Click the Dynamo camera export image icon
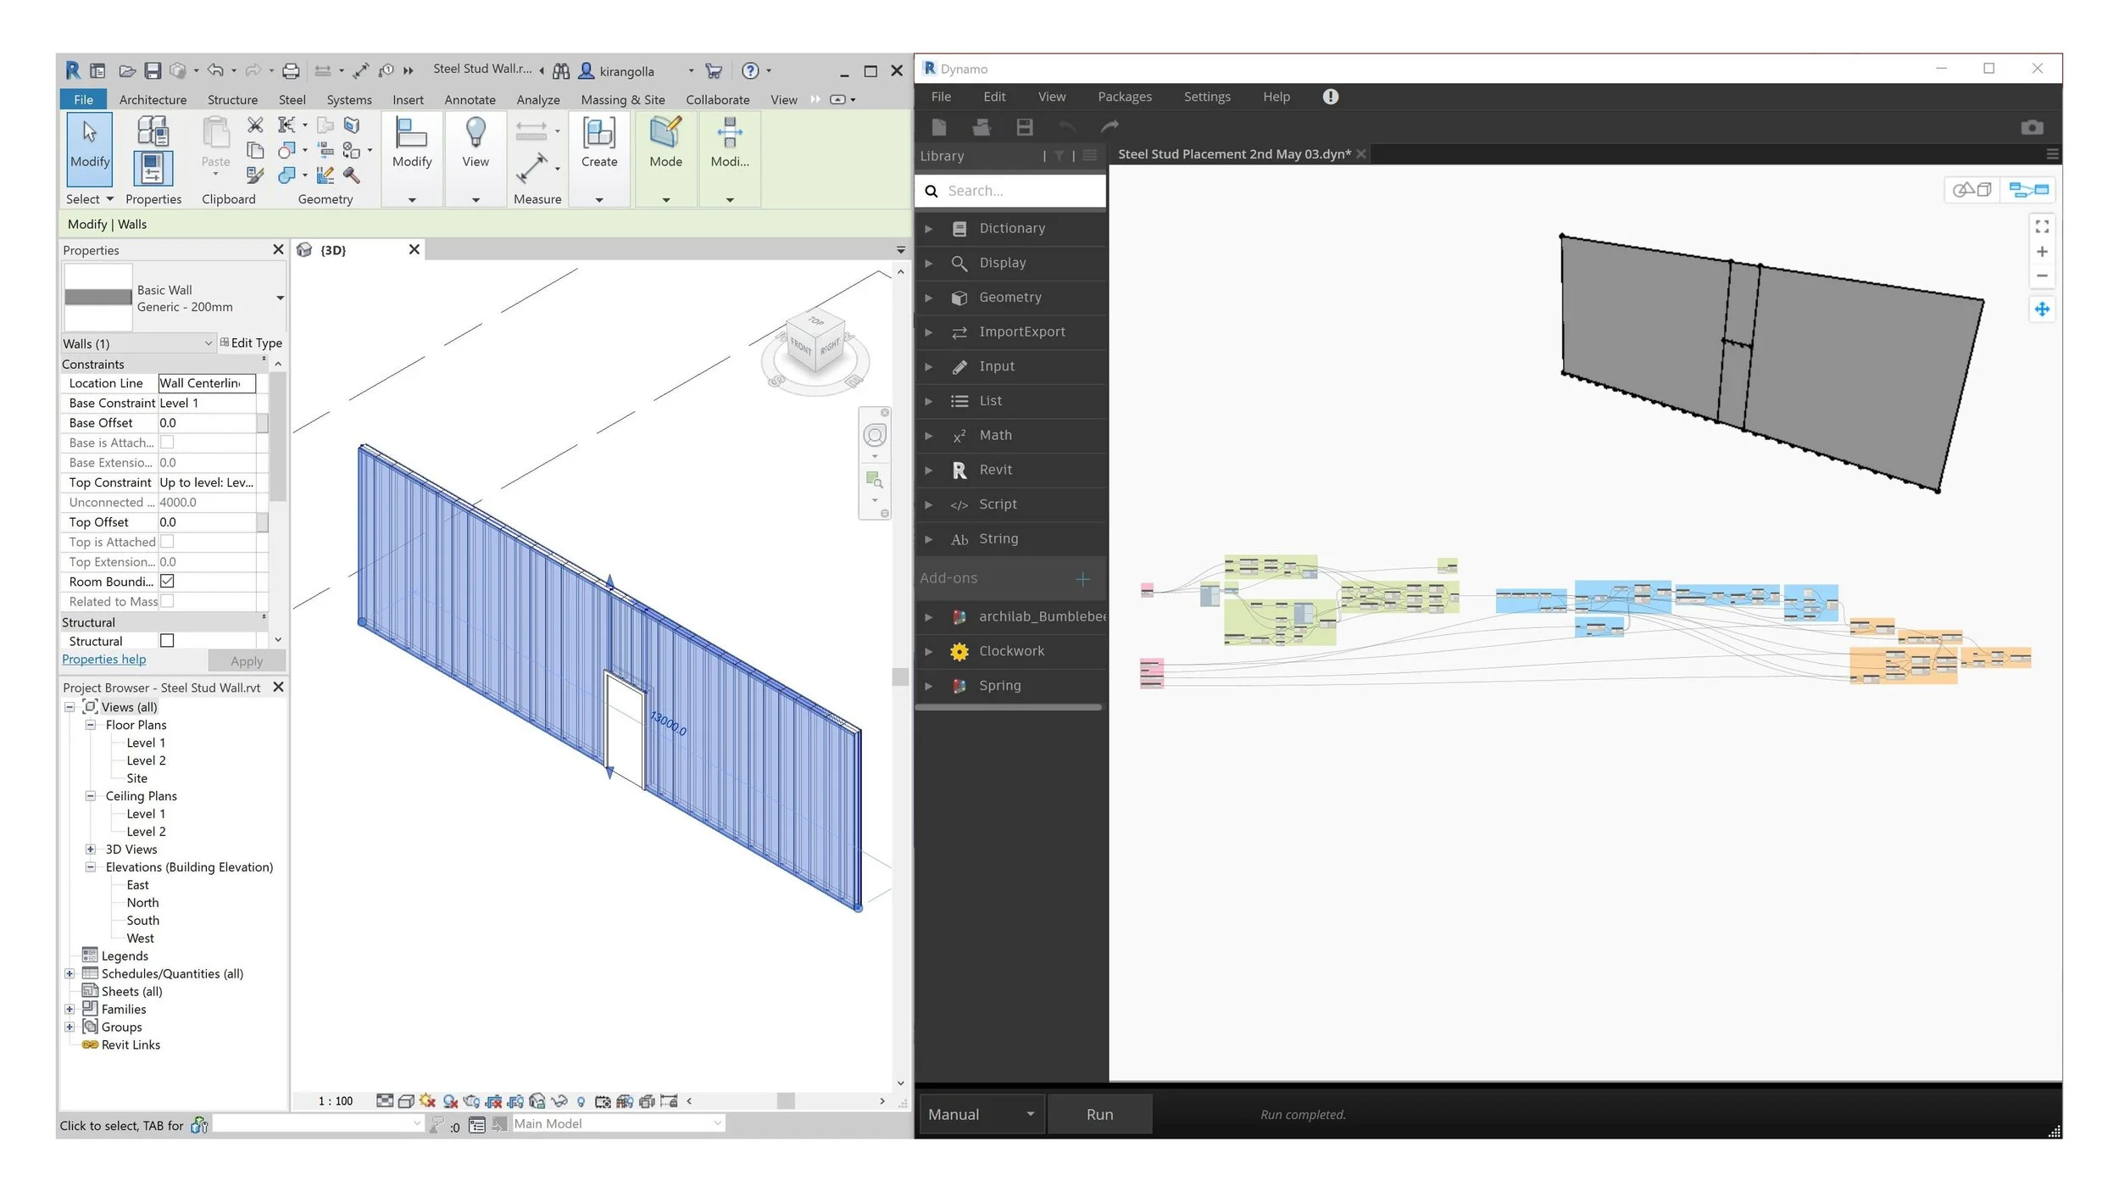2119x1192 pixels. 2031,127
